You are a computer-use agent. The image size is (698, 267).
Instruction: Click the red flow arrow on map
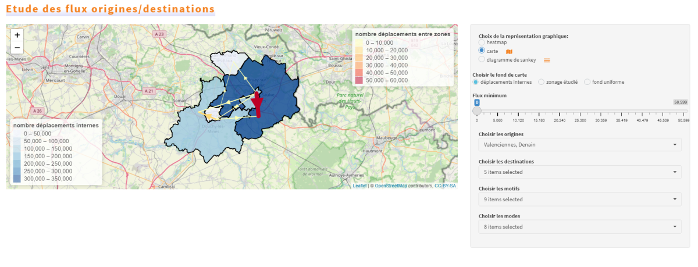pos(258,105)
